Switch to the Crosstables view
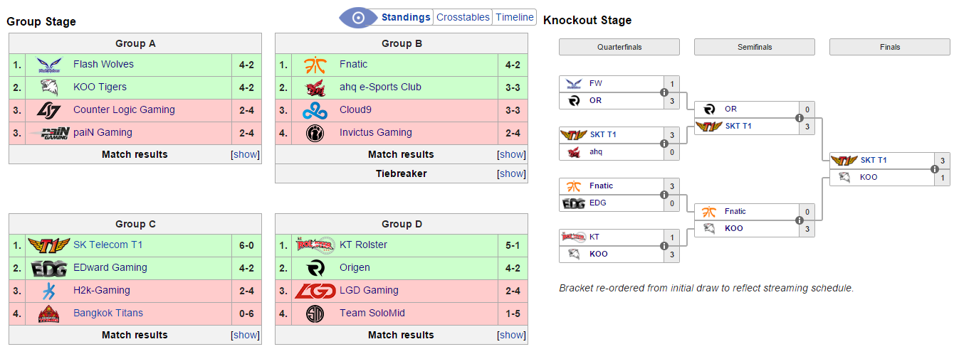The height and width of the screenshot is (354, 954). coord(463,18)
